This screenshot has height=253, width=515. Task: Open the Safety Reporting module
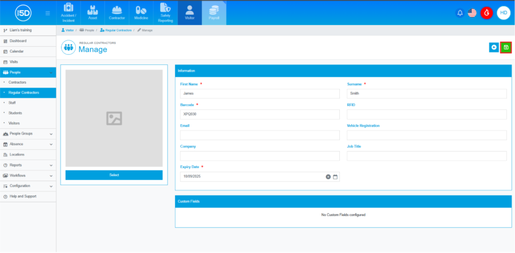pyautogui.click(x=165, y=13)
